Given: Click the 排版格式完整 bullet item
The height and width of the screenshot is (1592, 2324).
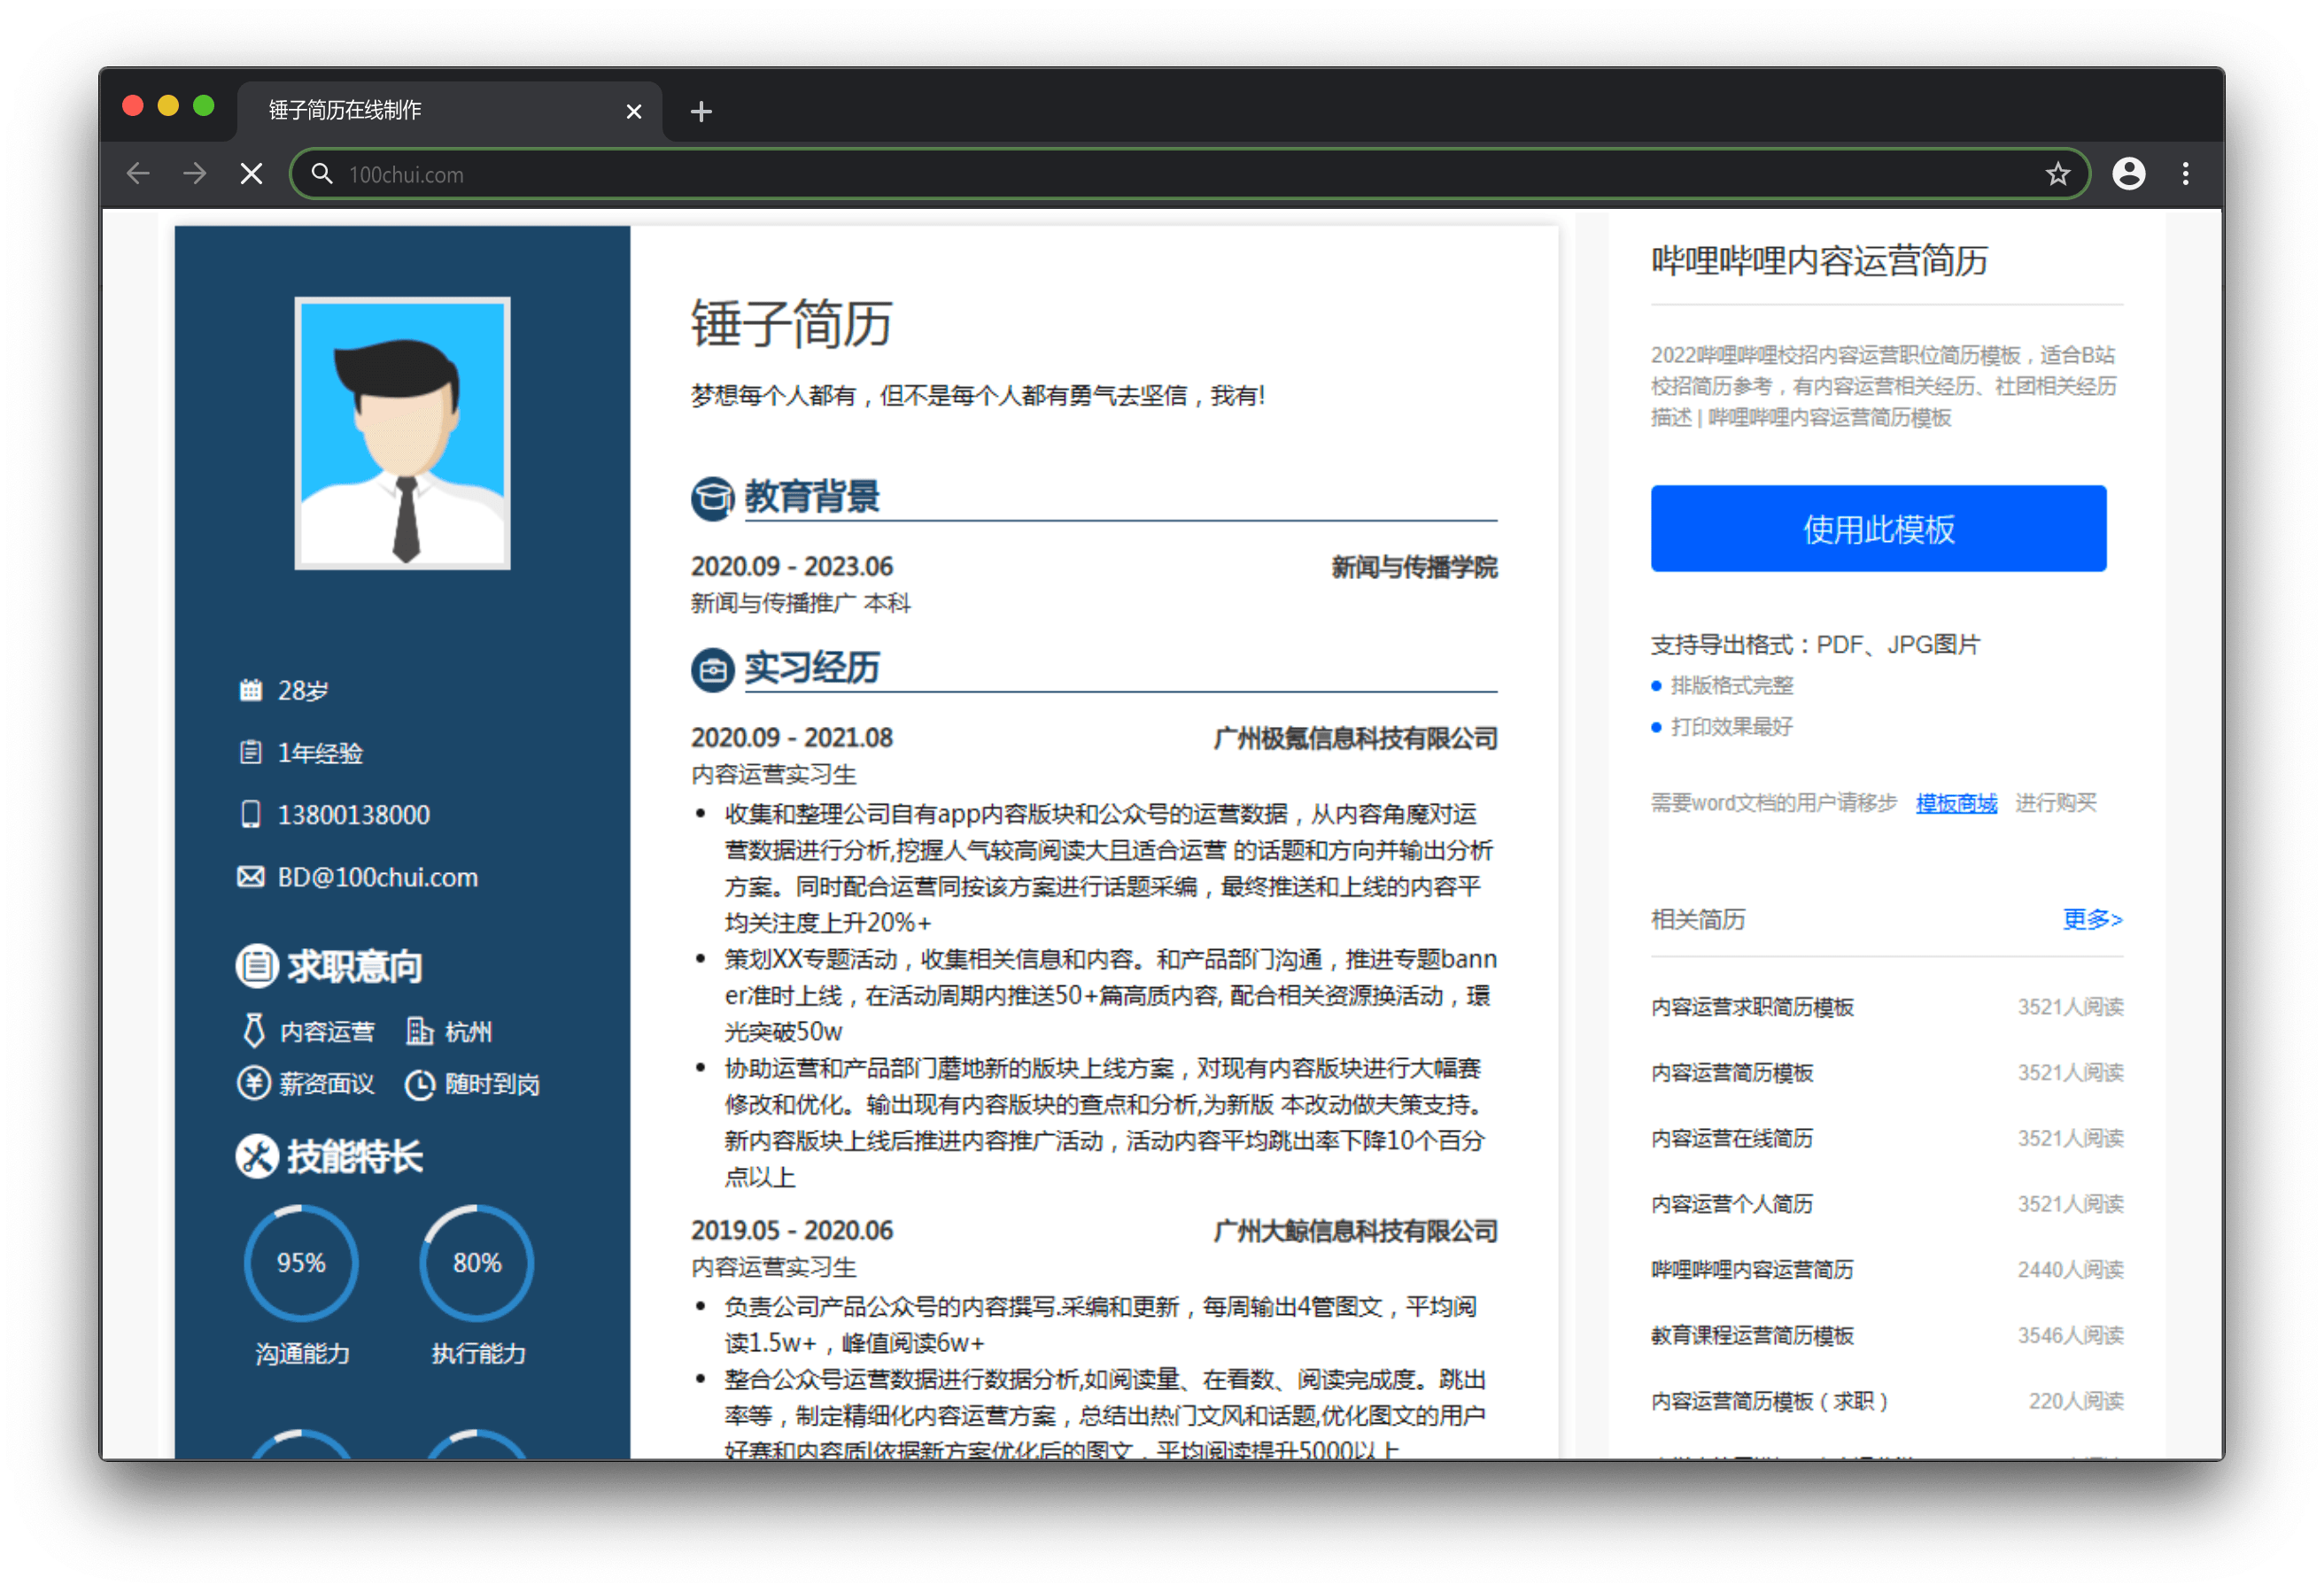Looking at the screenshot, I should tap(1731, 685).
